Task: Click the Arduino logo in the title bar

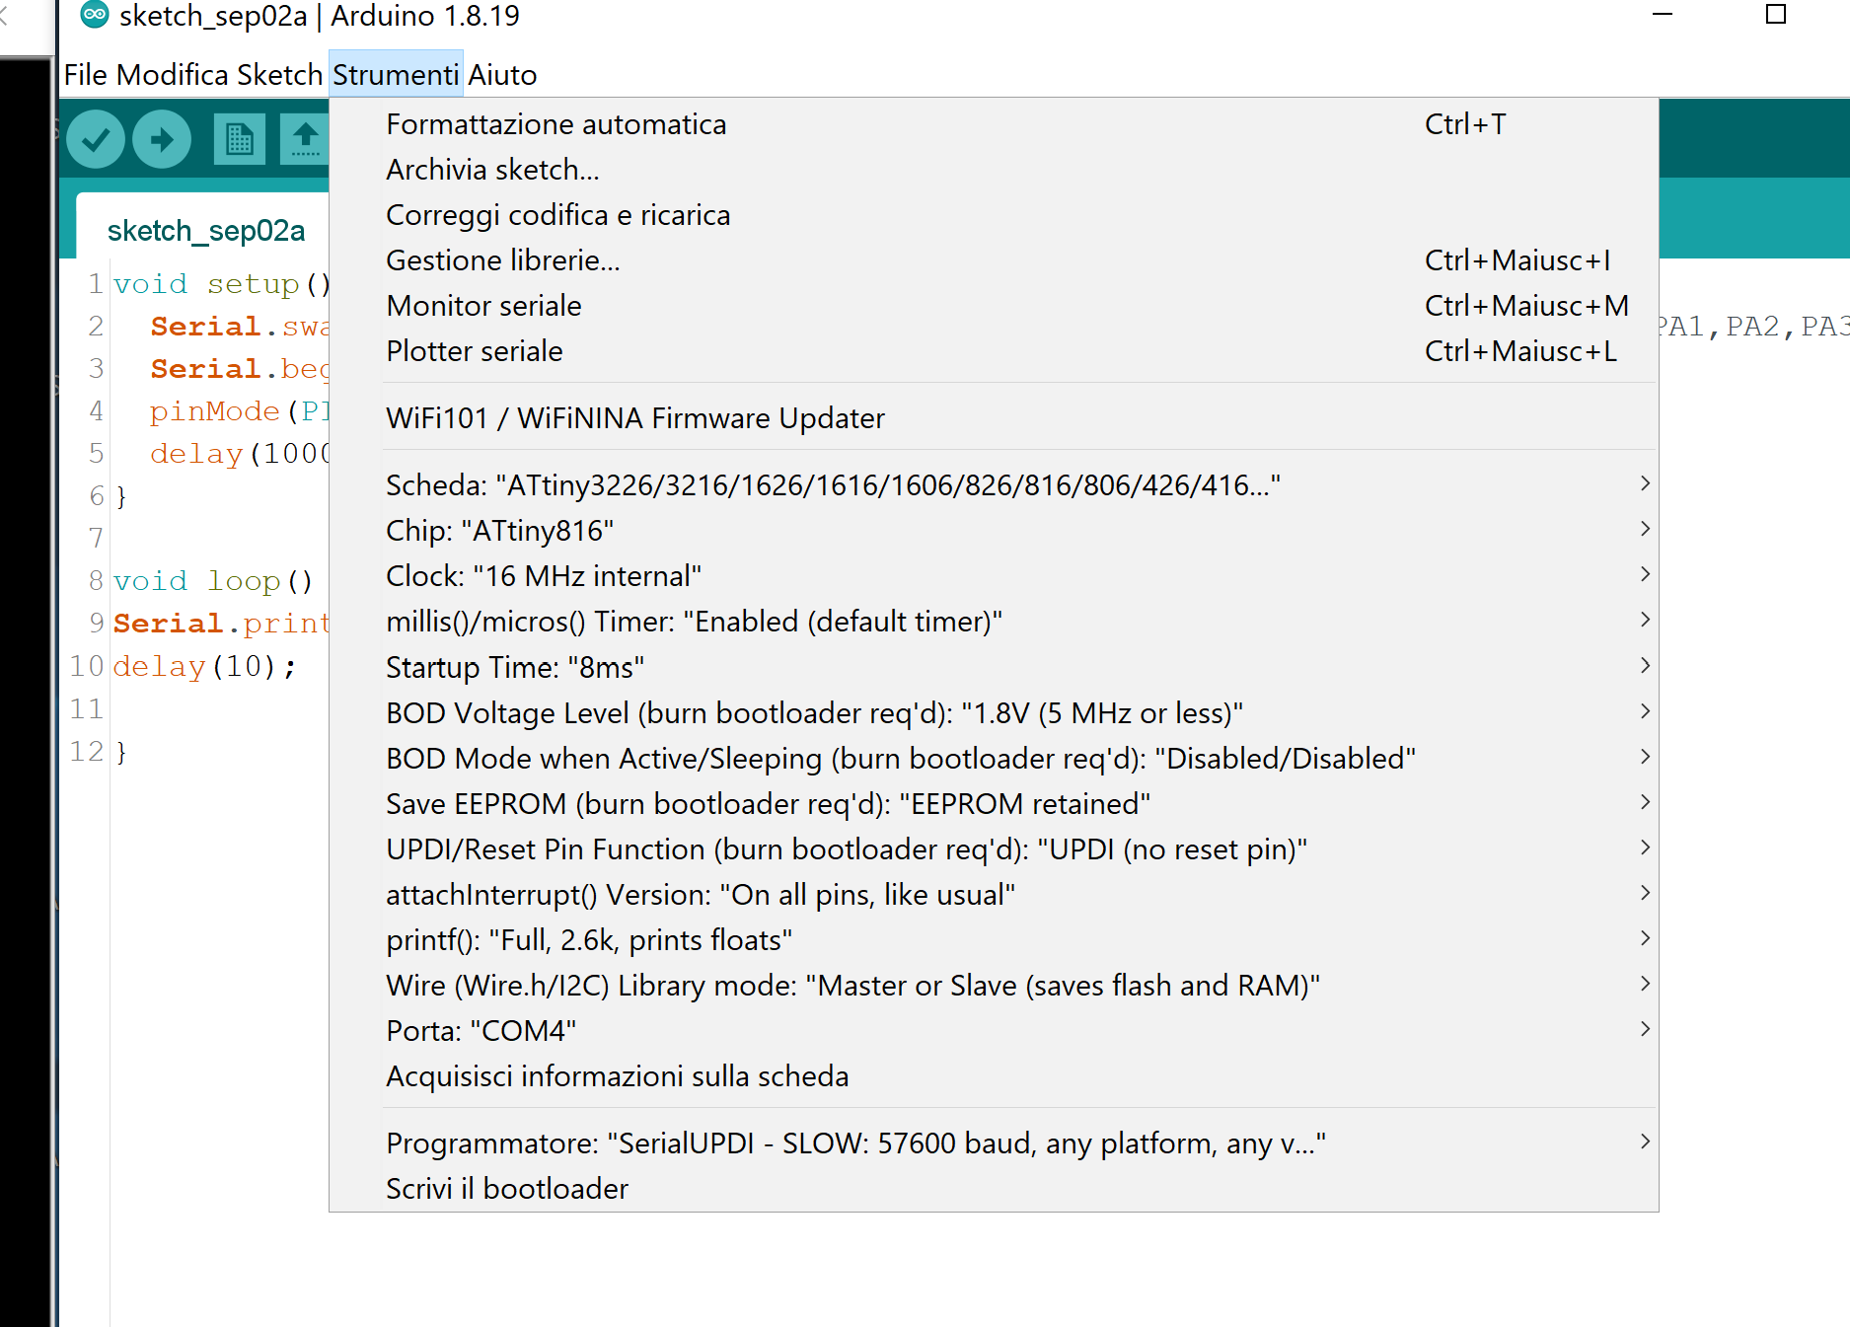Action: pos(94,15)
